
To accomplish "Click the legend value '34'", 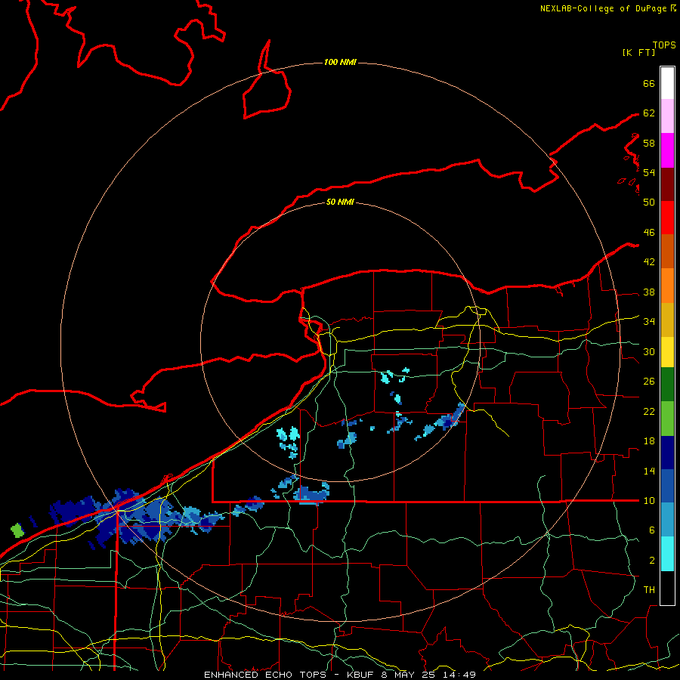I will [x=649, y=322].
